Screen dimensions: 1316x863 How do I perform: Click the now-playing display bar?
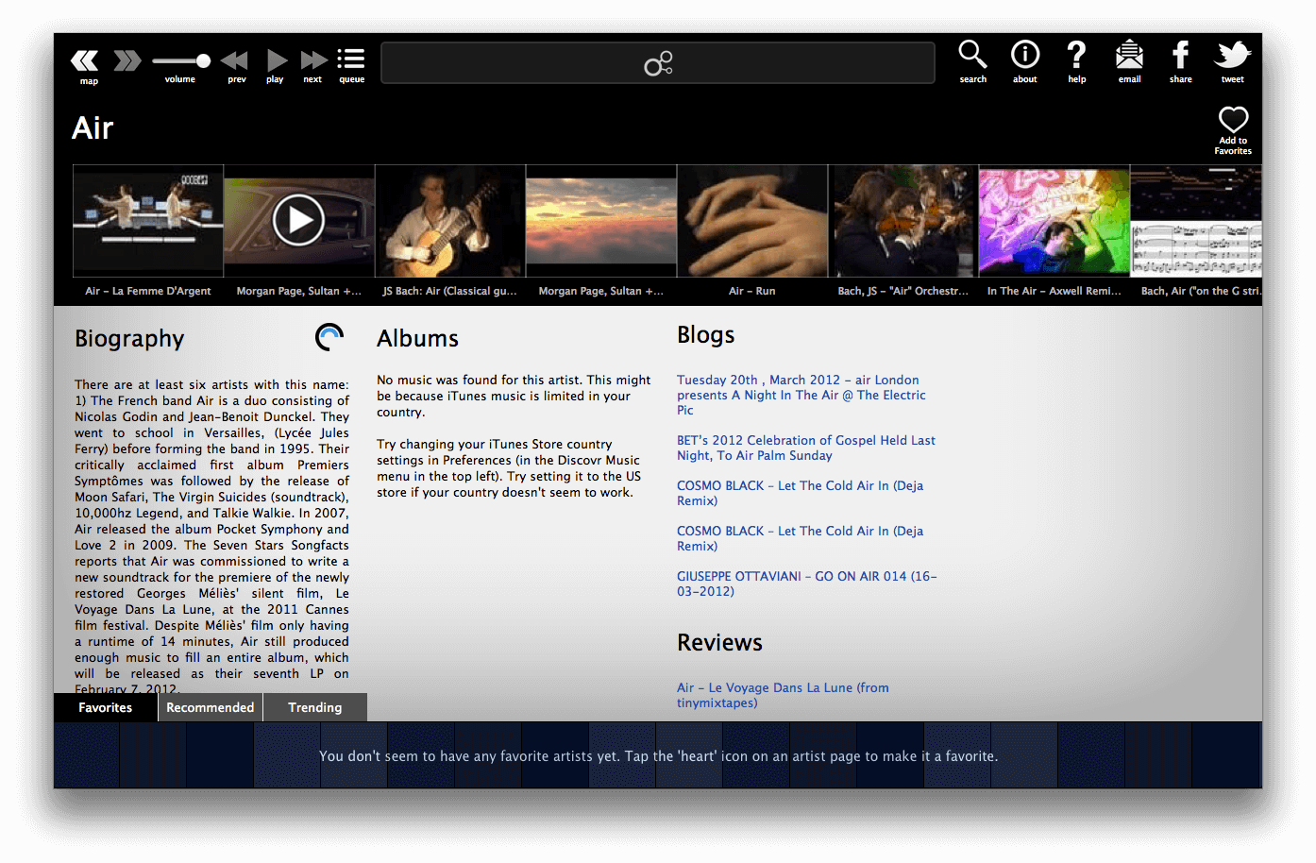(658, 63)
